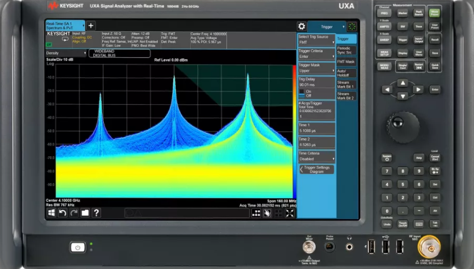474x269 pixels.
Task: Open the Windows start icon in the toolbar
Action: click(x=51, y=213)
